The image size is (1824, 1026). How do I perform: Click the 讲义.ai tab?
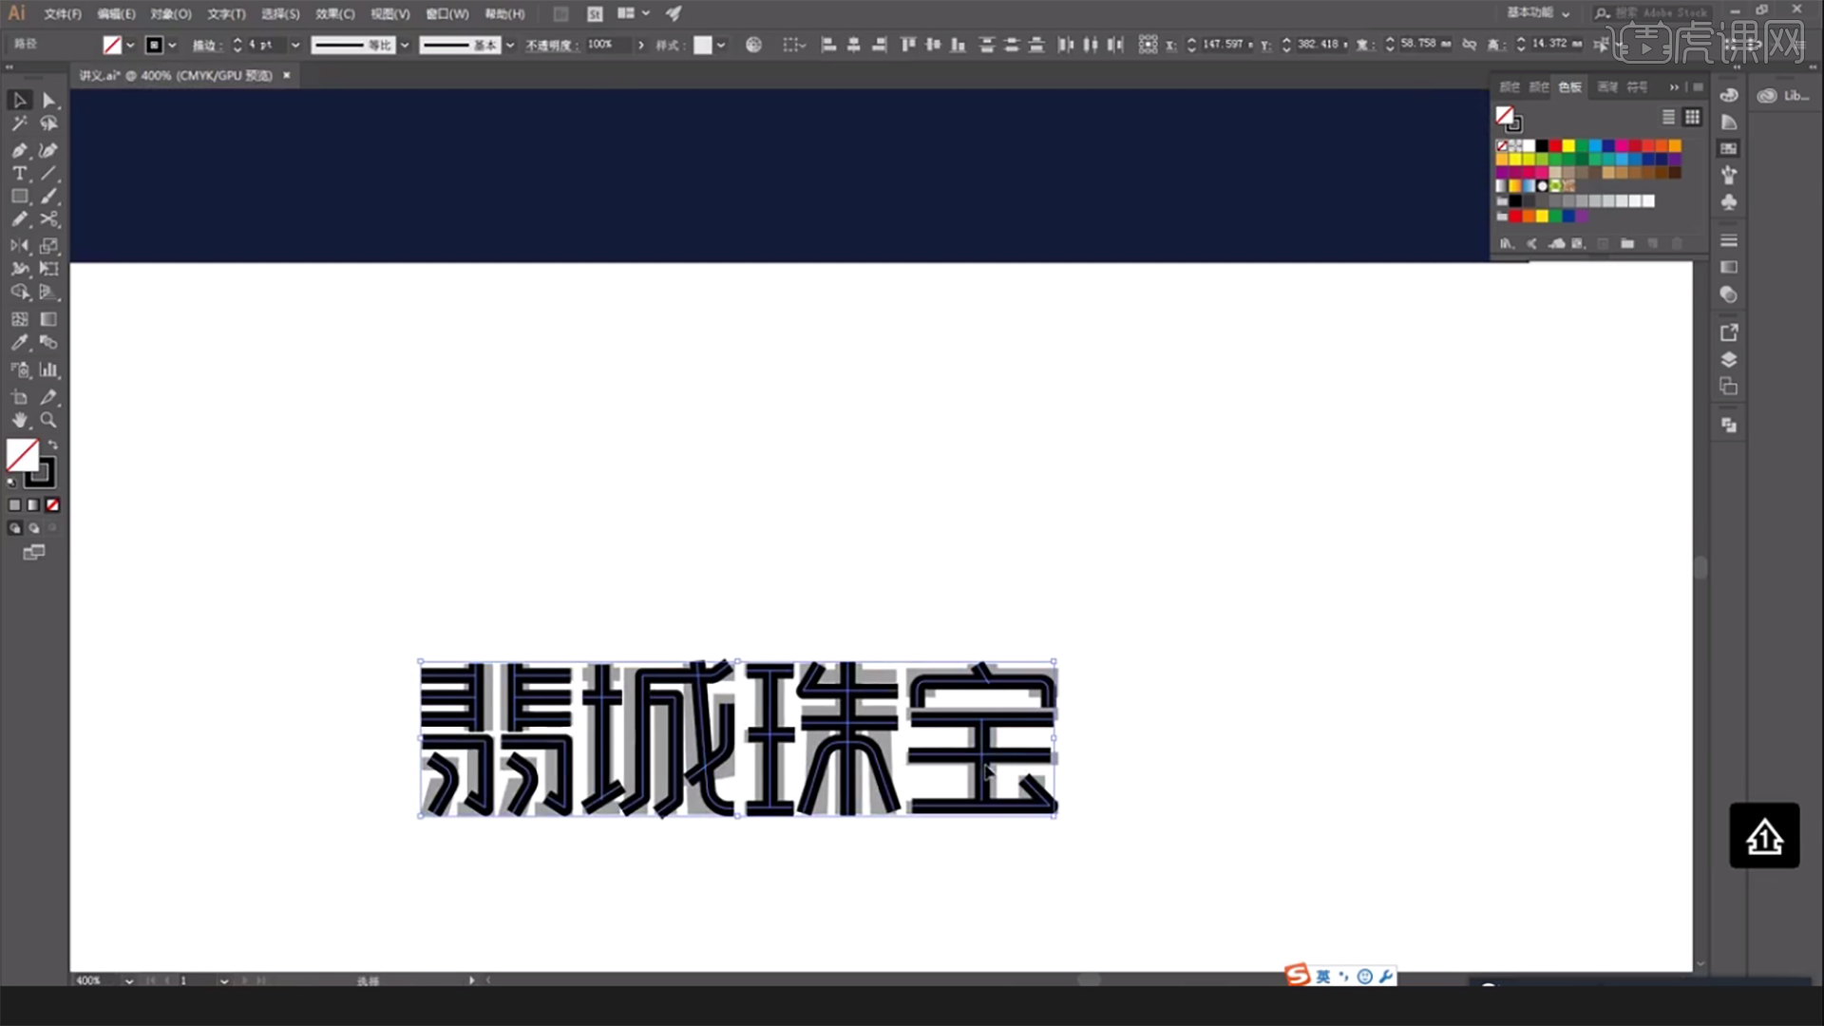pos(174,75)
